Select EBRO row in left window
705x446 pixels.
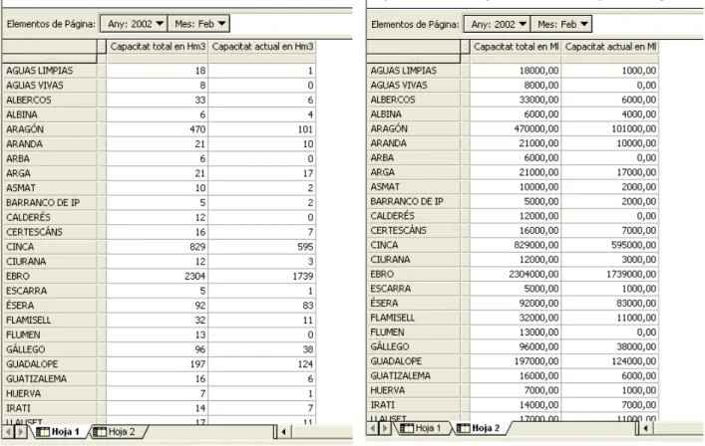(50, 276)
